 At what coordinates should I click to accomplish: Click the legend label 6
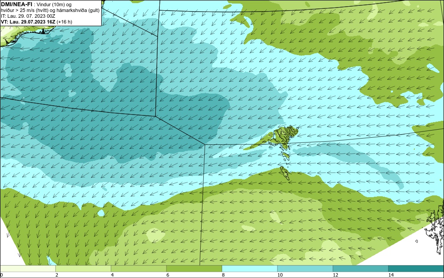(x=168, y=275)
